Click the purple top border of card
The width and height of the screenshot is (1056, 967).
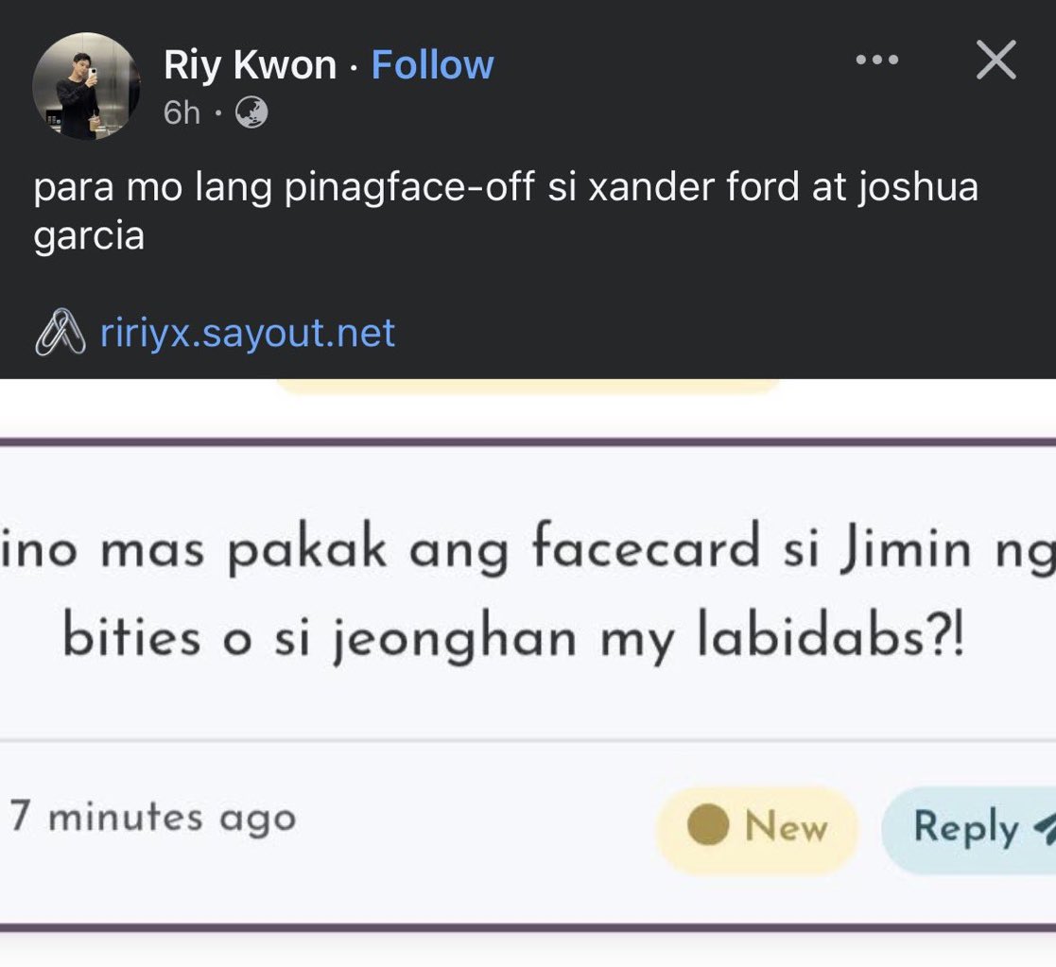(x=528, y=441)
